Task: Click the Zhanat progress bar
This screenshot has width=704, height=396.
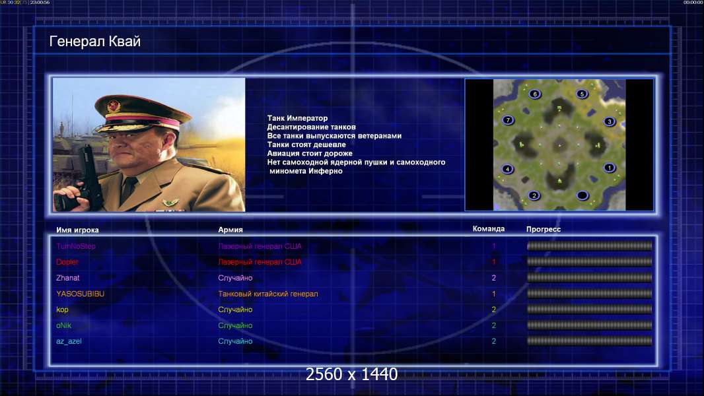Action: point(589,278)
